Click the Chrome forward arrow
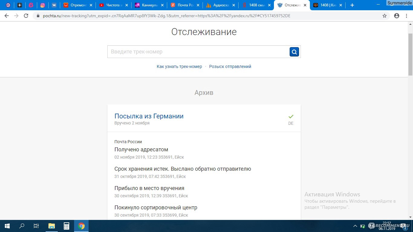Screen dimensions: 413x232 16,16
